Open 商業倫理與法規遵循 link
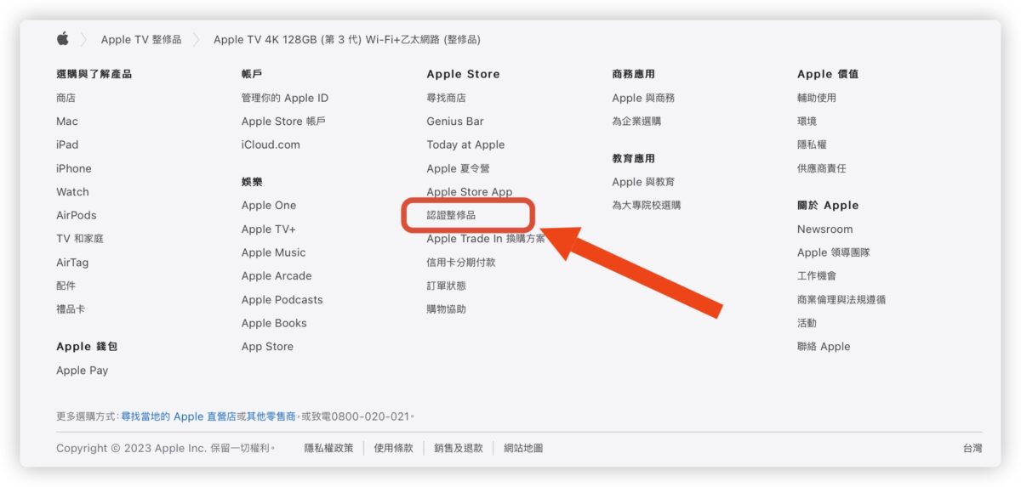Viewport: 1021px width, 487px height. click(841, 300)
